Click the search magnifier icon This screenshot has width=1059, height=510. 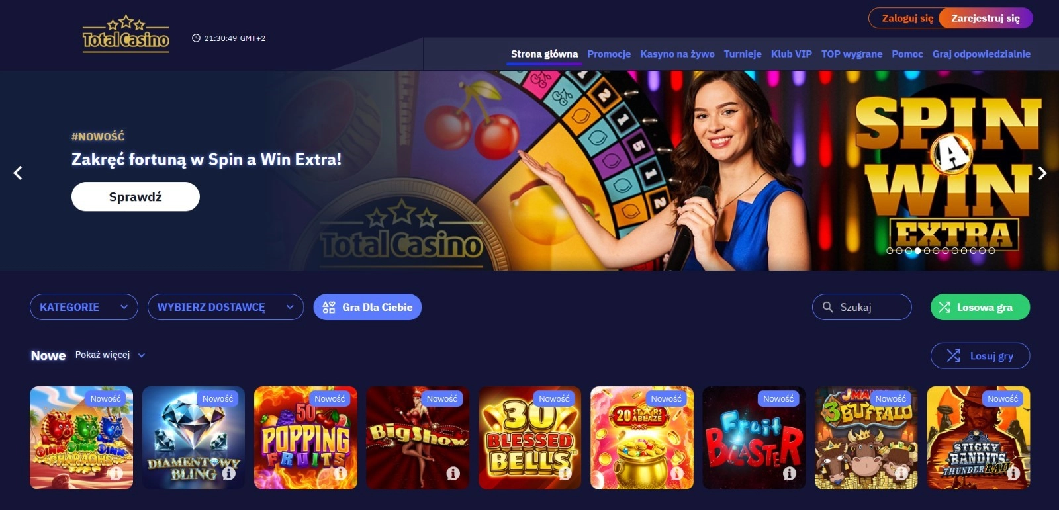point(827,307)
